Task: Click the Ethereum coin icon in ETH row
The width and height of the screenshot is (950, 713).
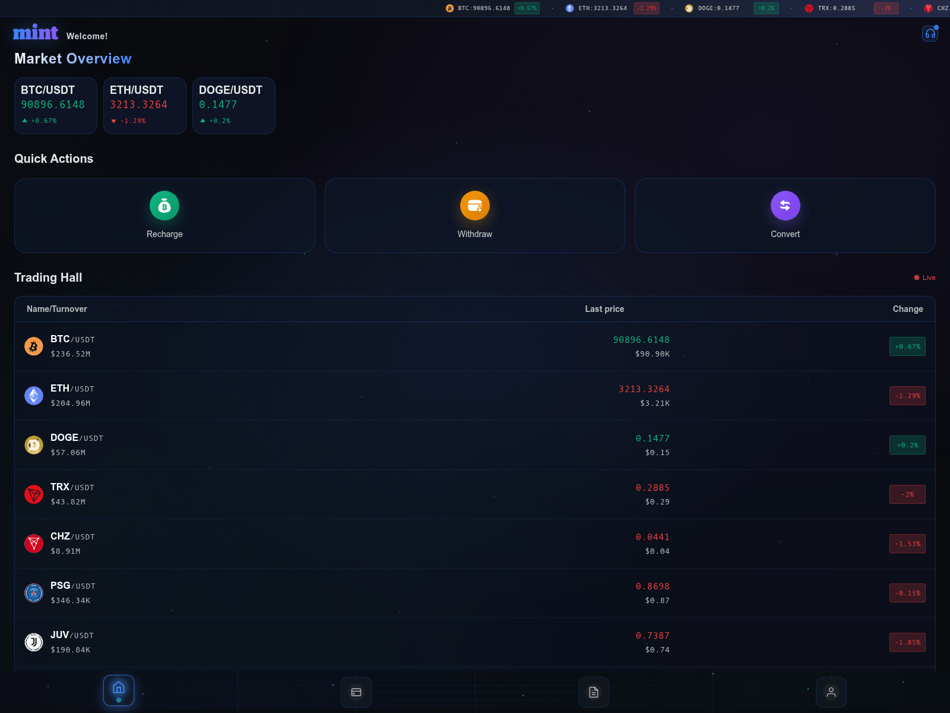Action: coord(34,395)
